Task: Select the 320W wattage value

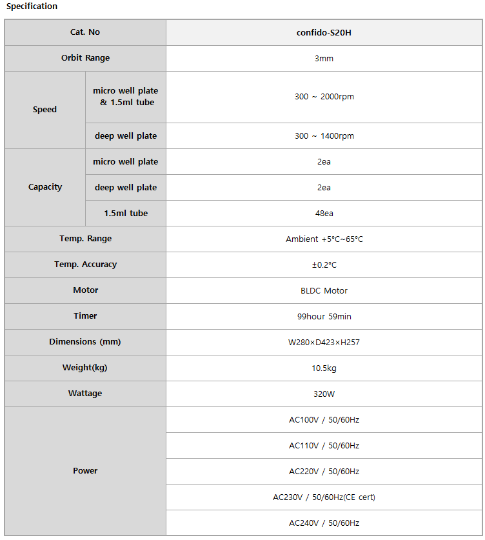Action: pyautogui.click(x=324, y=394)
